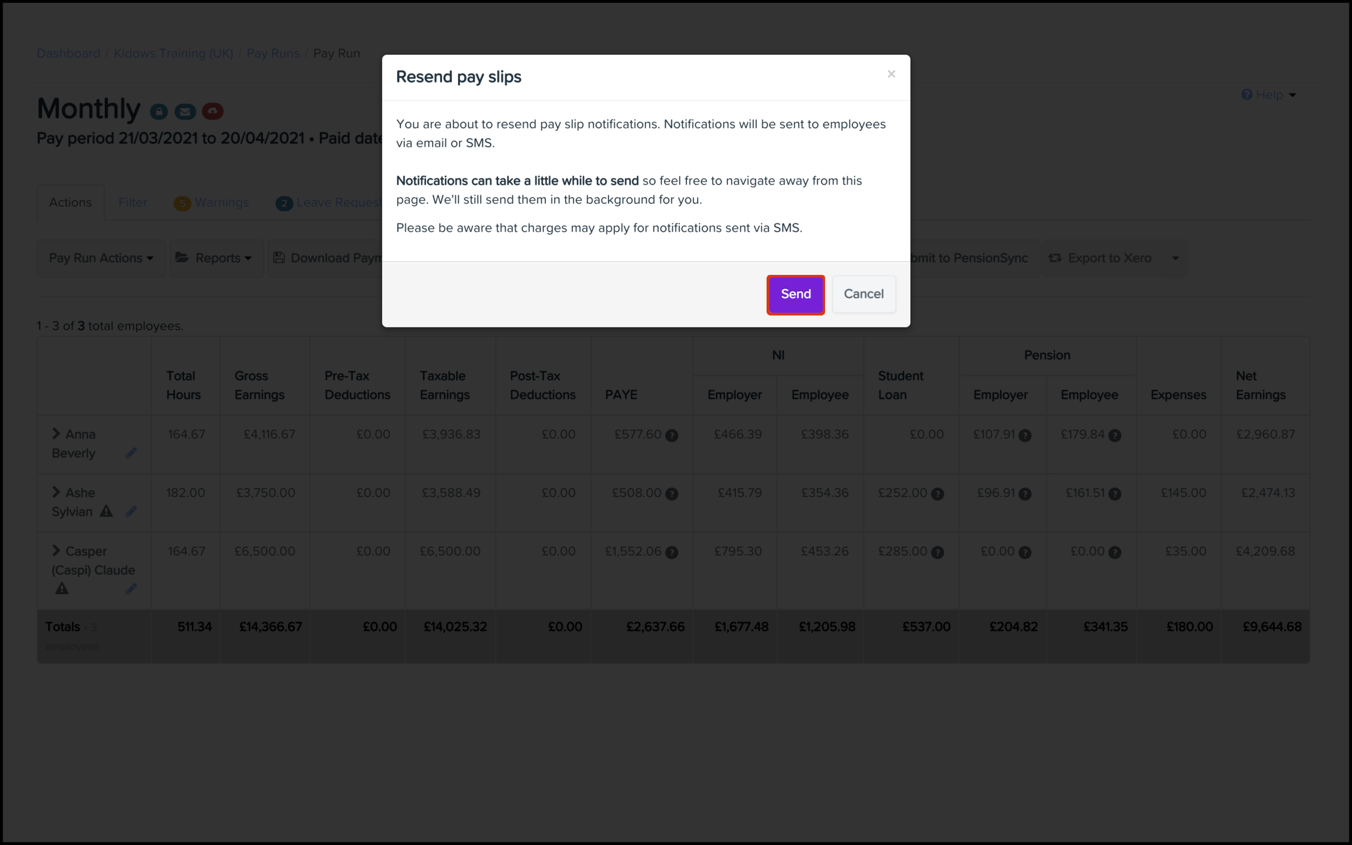Click the pencil icon for Ashe Sylvian
Screen dimensions: 1352x845
click(132, 511)
